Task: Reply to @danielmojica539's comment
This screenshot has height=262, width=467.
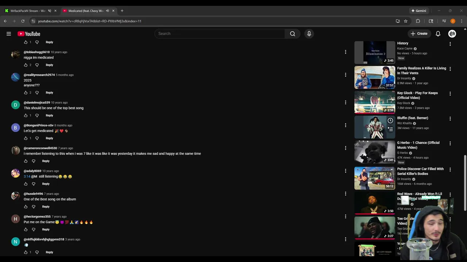Action: click(49, 115)
